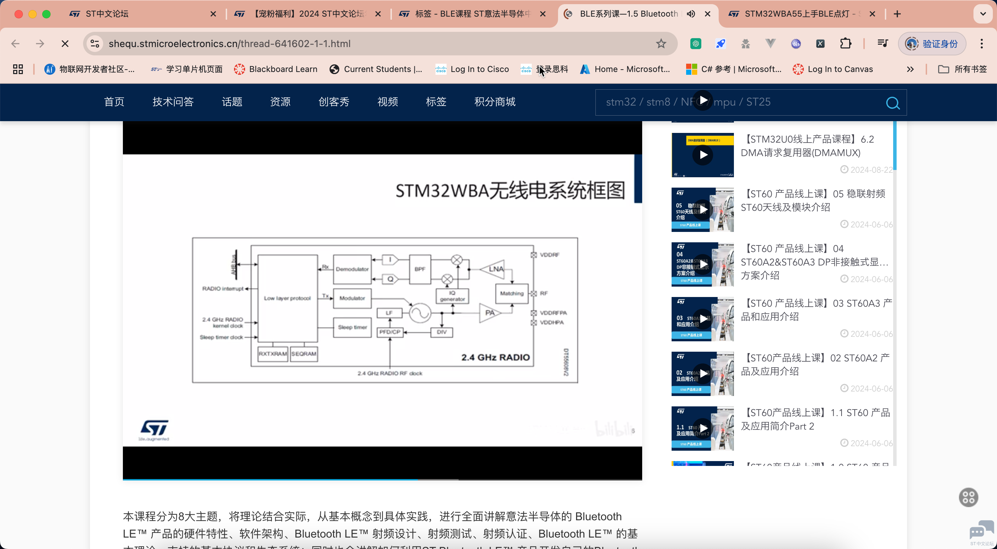Viewport: 997px width, 549px height.
Task: Mute the BLE系列课 tab audio icon
Action: coord(691,14)
